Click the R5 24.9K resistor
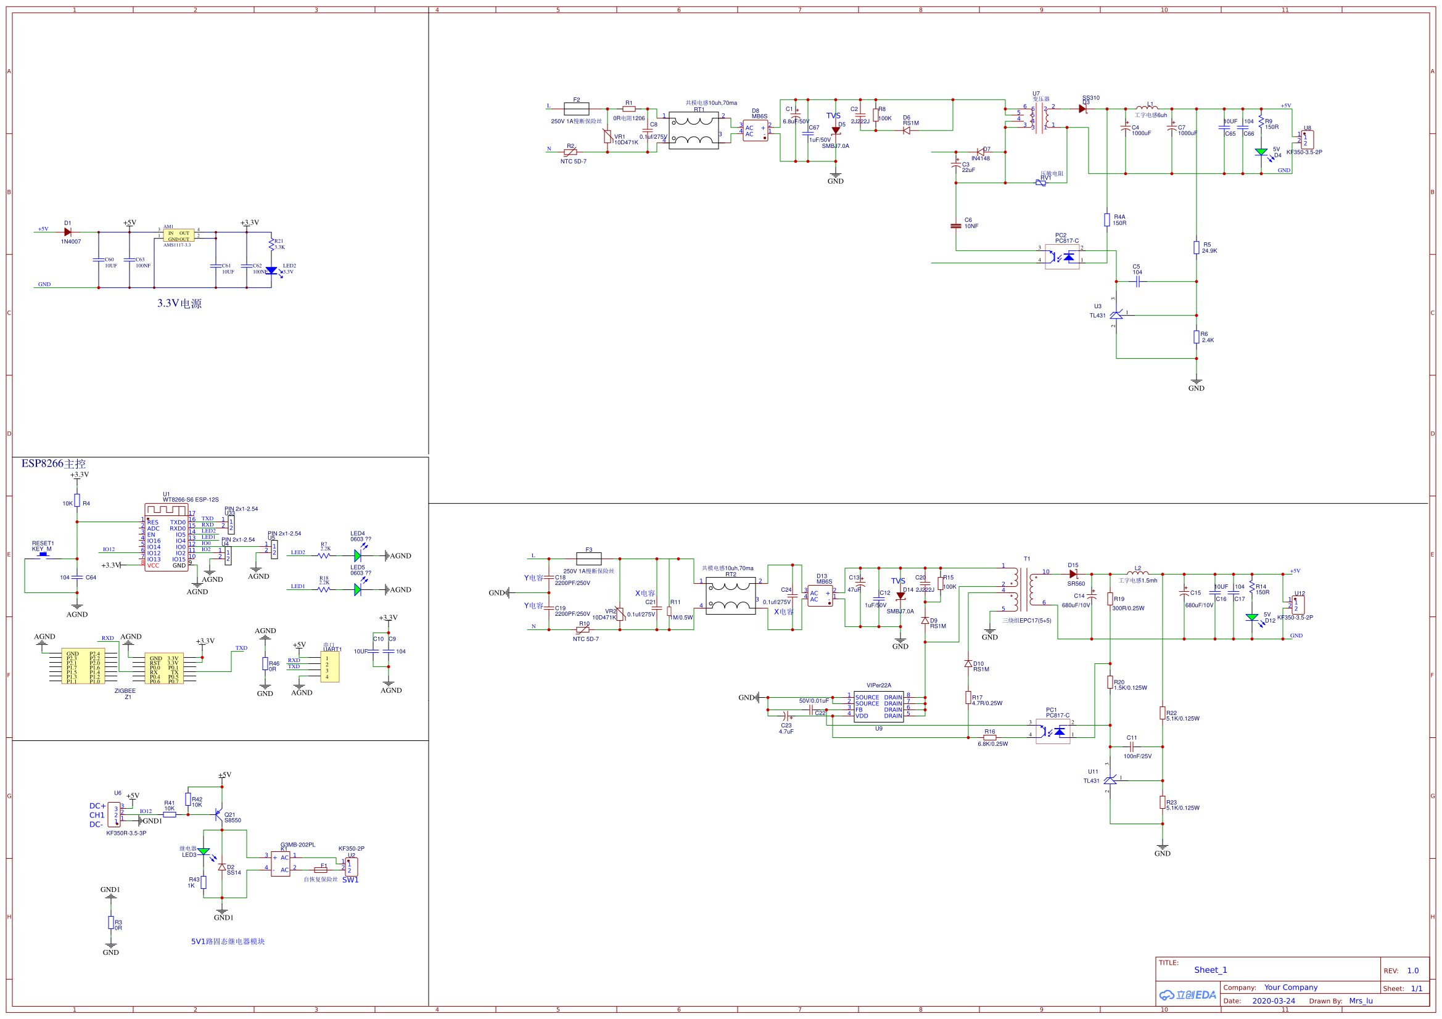 [1197, 247]
